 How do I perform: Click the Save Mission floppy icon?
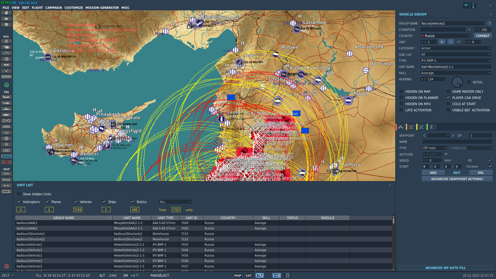click(6, 25)
